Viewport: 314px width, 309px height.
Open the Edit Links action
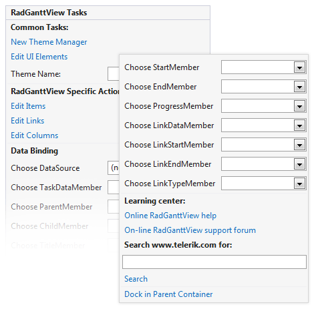27,121
